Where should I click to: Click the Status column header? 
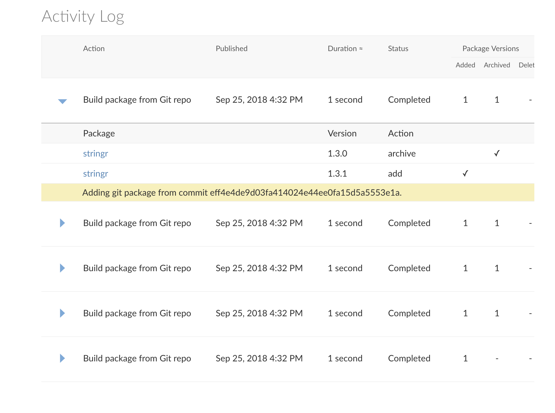[x=398, y=49]
